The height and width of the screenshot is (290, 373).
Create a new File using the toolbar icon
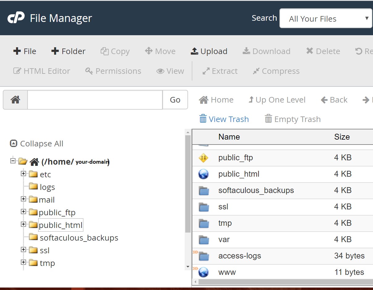click(25, 51)
